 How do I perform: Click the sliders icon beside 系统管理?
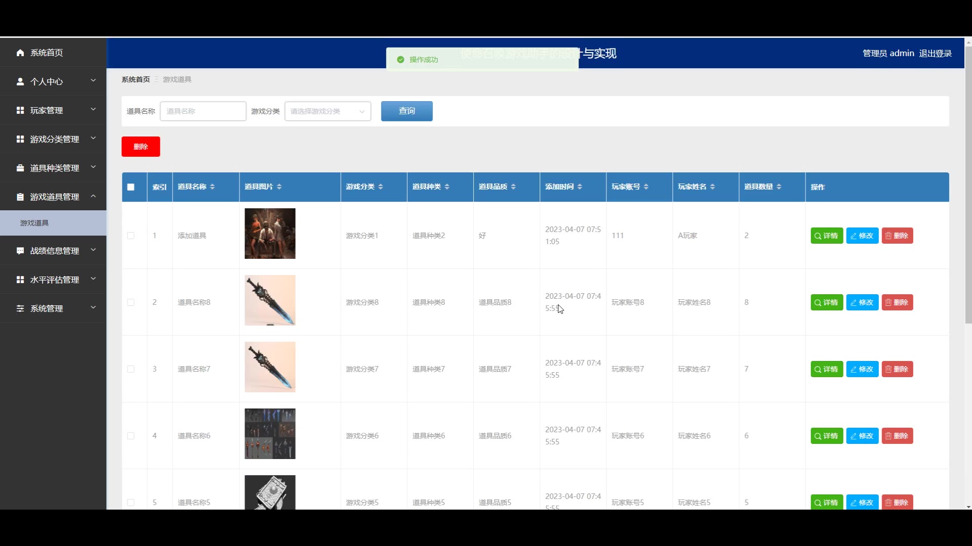20,308
